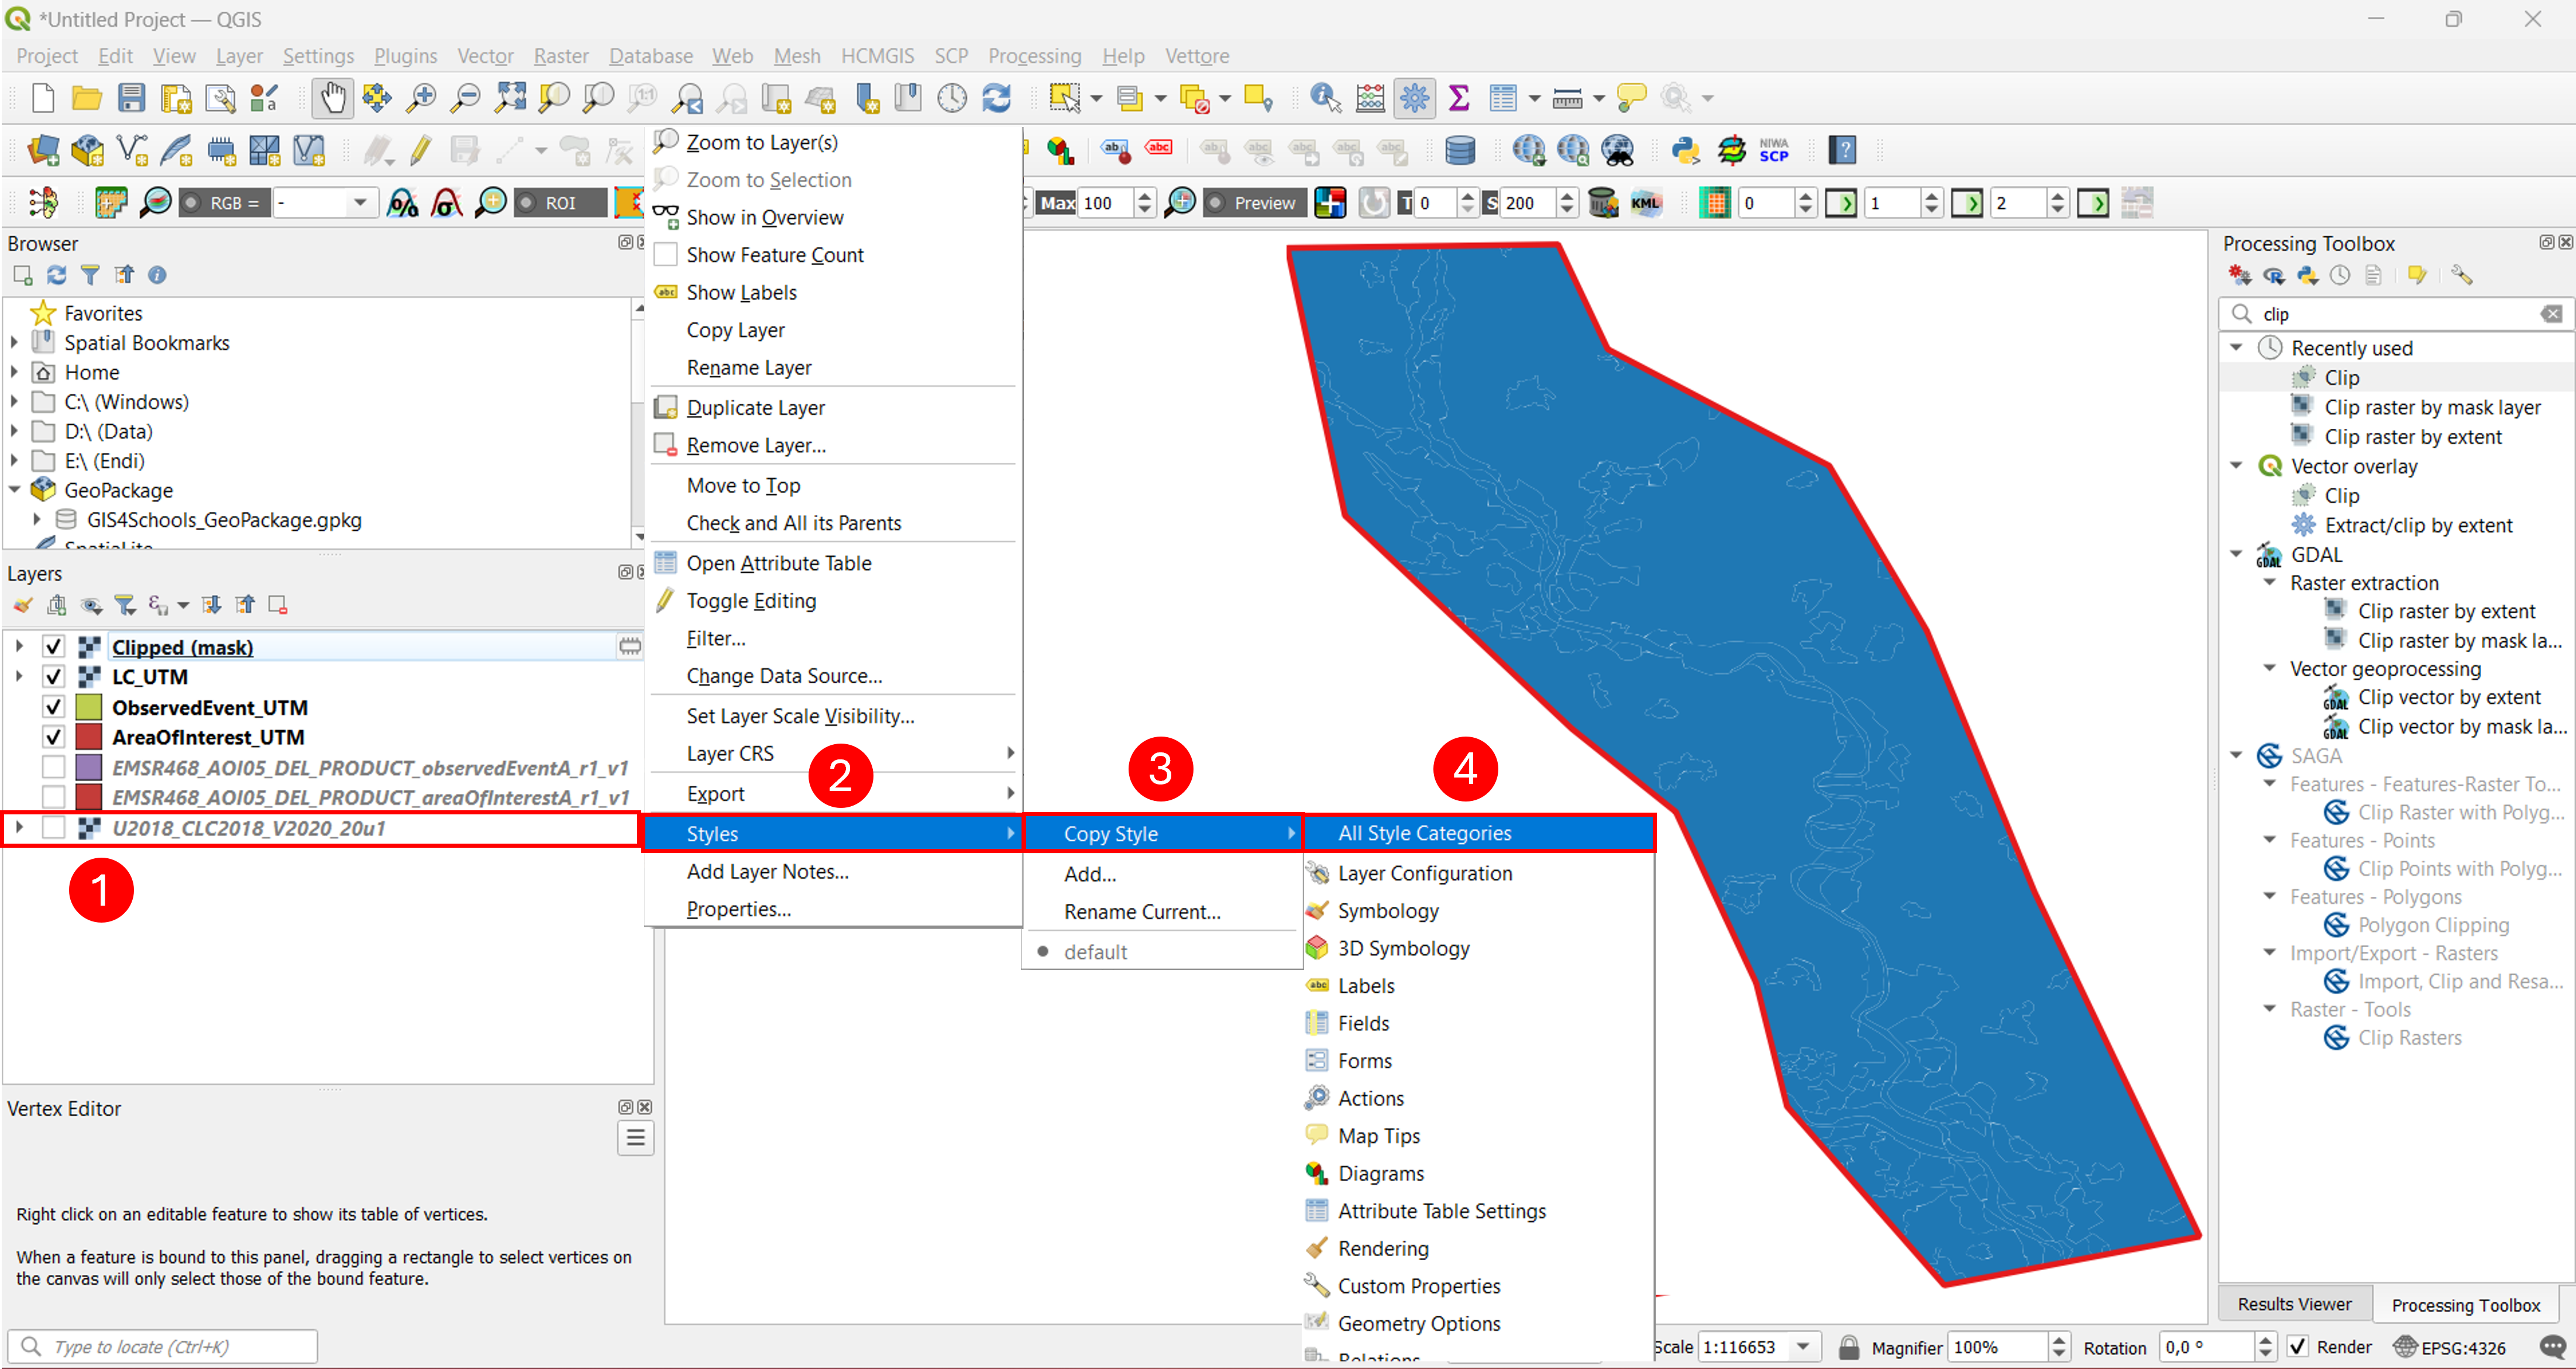Open the Raster menu
Viewport: 2576px width, 1369px height.
(561, 56)
